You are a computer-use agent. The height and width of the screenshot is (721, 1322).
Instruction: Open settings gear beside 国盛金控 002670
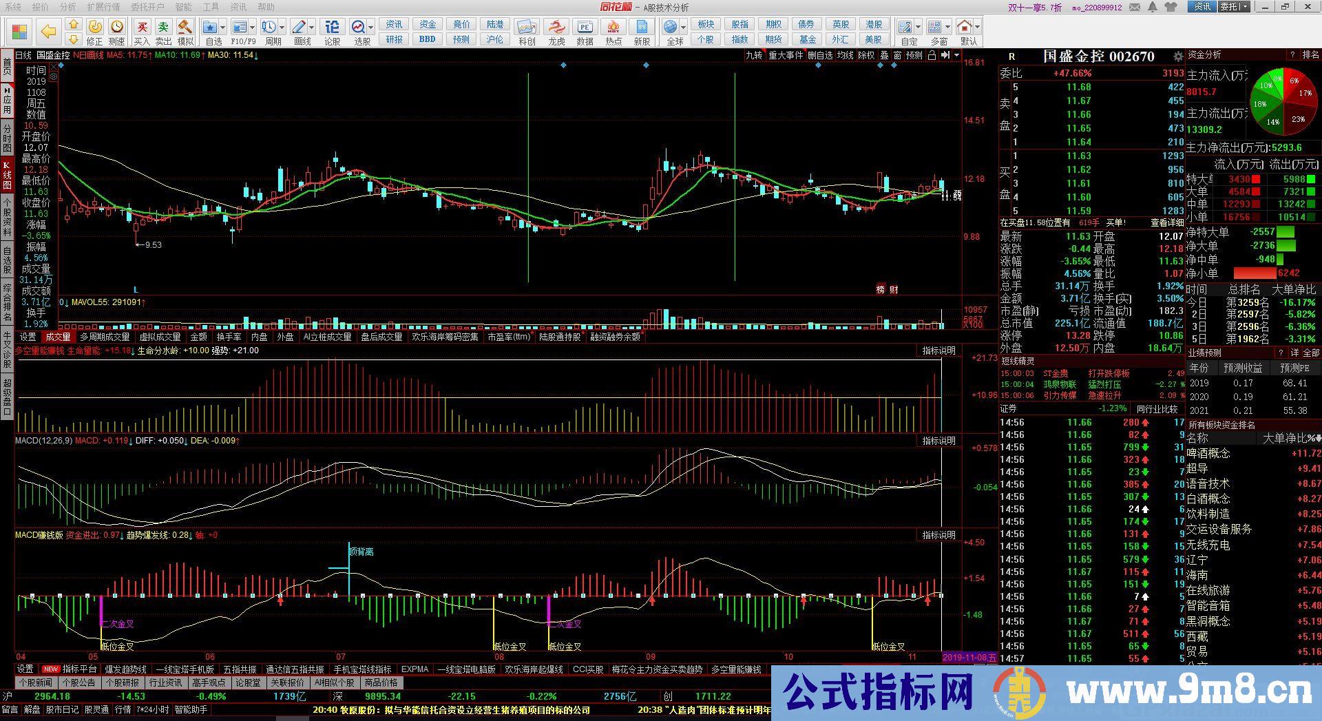1178,56
